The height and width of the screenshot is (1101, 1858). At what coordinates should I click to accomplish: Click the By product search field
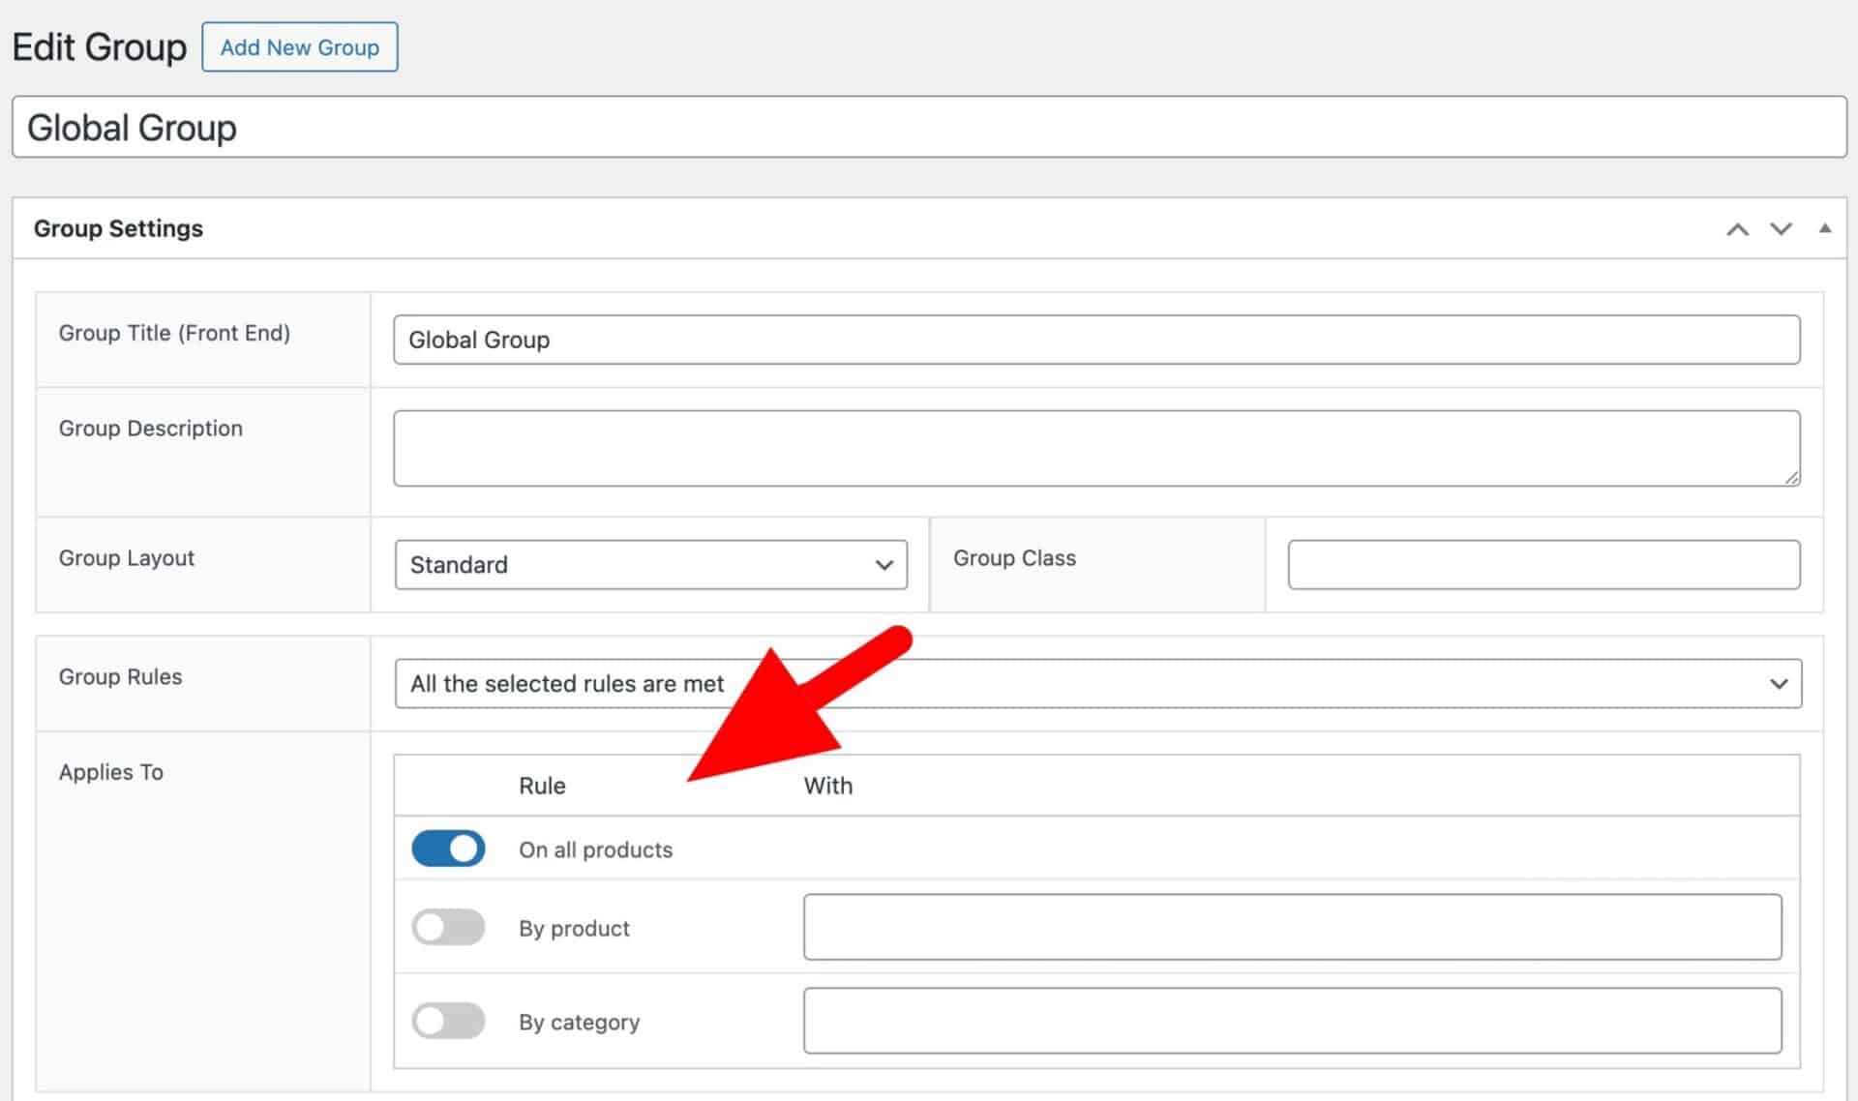pyautogui.click(x=1292, y=927)
